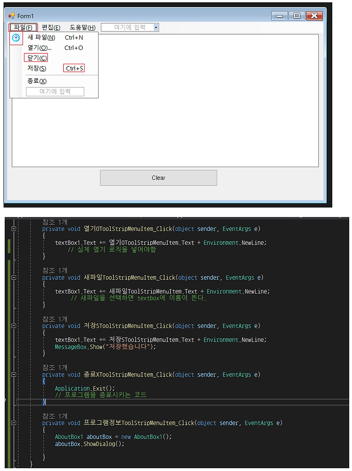
Task: Collapse the 저장SToolStripMenuItem_Click method
Action: coord(14,326)
